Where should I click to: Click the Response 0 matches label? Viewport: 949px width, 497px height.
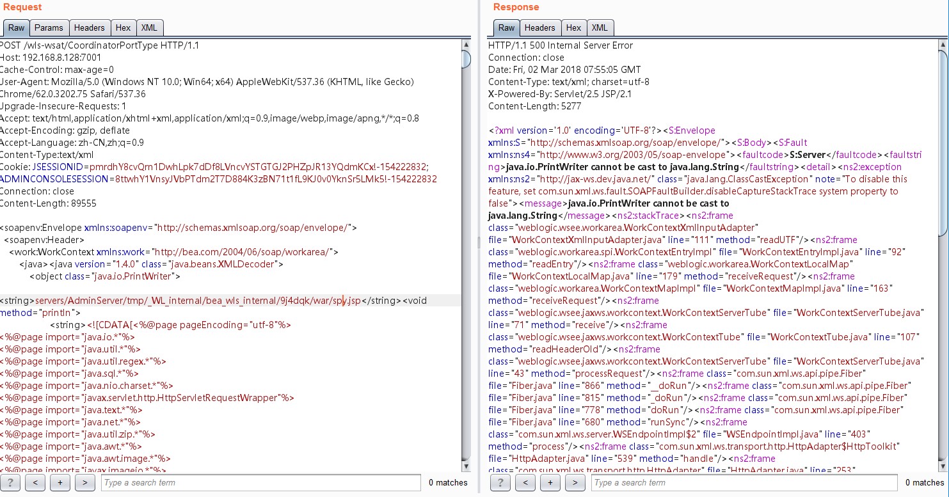coord(925,483)
